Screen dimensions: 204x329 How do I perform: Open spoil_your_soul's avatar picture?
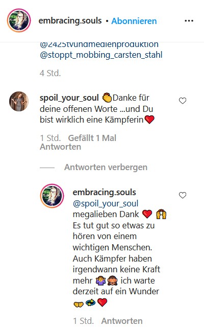tap(19, 101)
